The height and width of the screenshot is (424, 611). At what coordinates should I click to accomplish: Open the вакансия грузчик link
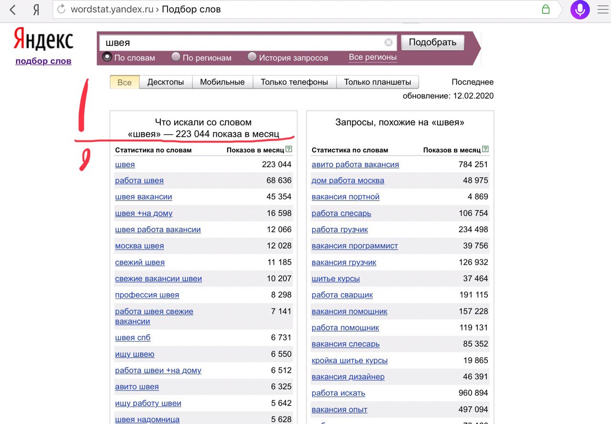coord(344,263)
